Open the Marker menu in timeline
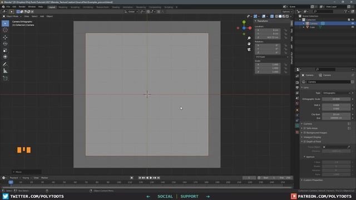This screenshot has width=356, height=200. (44, 178)
